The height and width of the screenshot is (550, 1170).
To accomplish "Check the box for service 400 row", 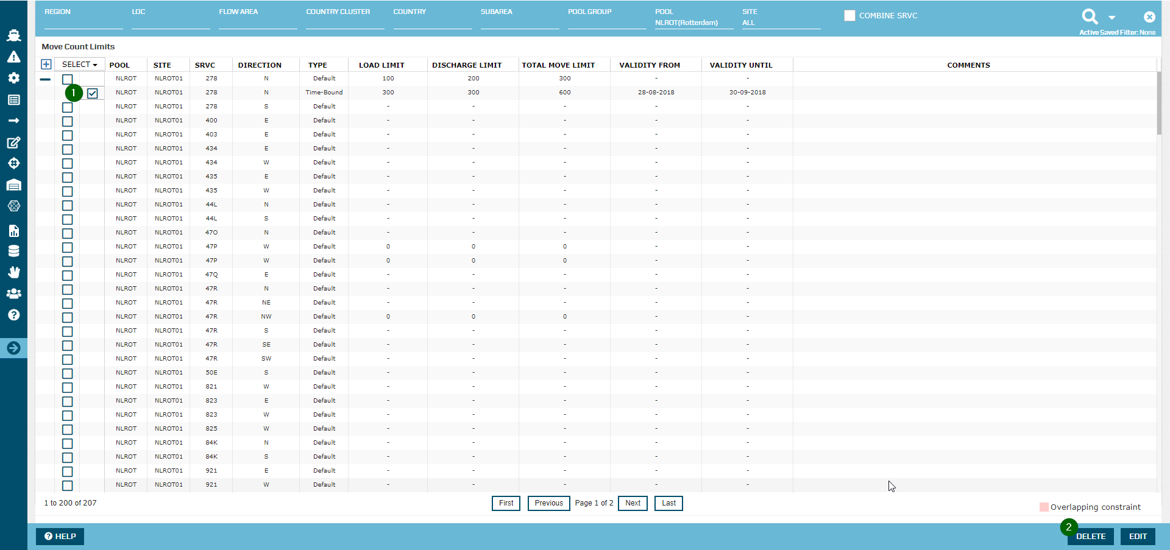I will (68, 121).
